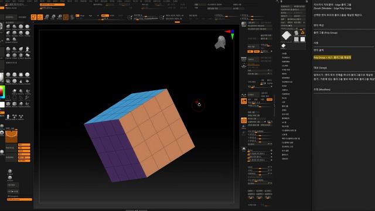Switch to the Zcut mode button
The image size is (375, 211).
pyautogui.click(x=120, y=16)
